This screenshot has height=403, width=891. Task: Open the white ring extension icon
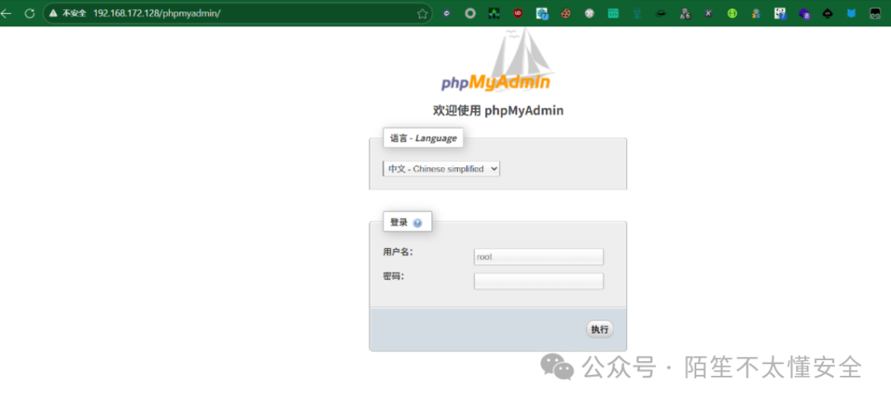coord(470,14)
